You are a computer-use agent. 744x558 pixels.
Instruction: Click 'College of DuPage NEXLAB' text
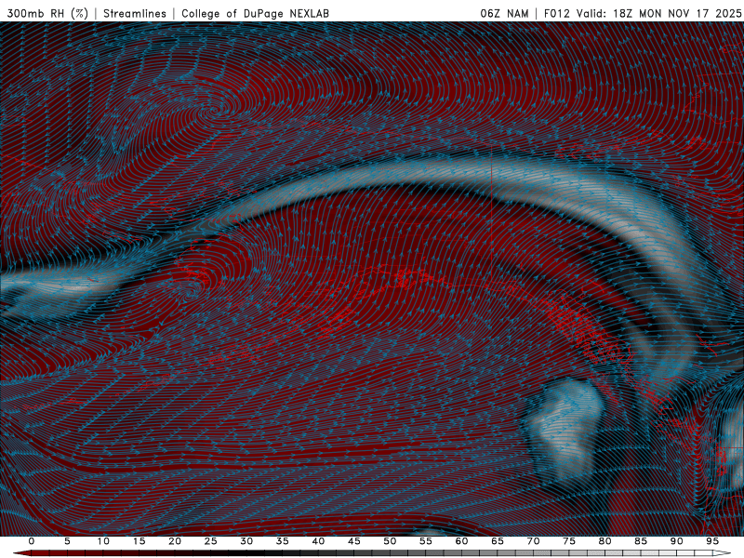[255, 14]
